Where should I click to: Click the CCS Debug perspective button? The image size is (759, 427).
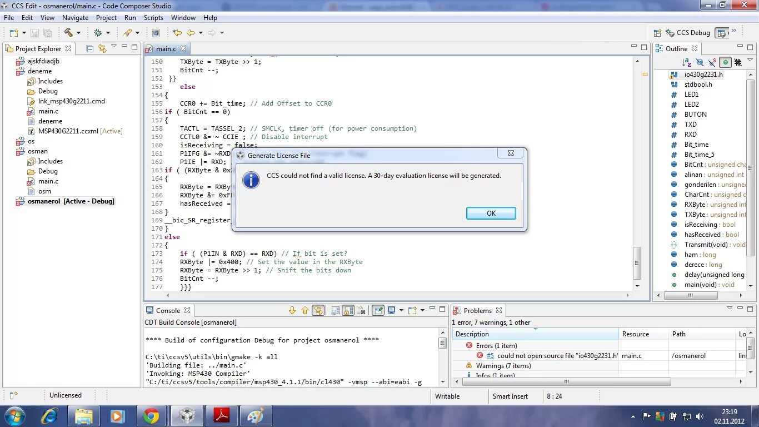(x=688, y=33)
